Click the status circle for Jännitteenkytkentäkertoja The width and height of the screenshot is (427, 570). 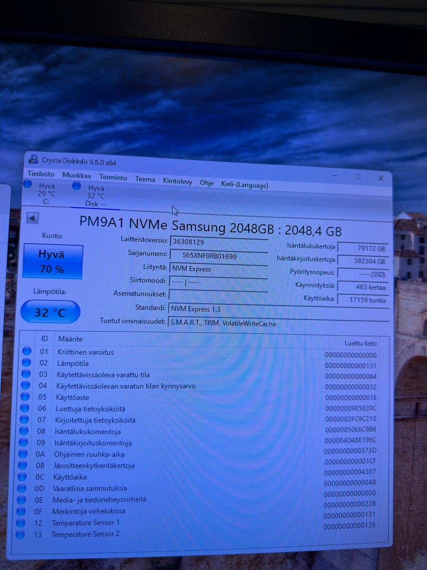pos(22,465)
